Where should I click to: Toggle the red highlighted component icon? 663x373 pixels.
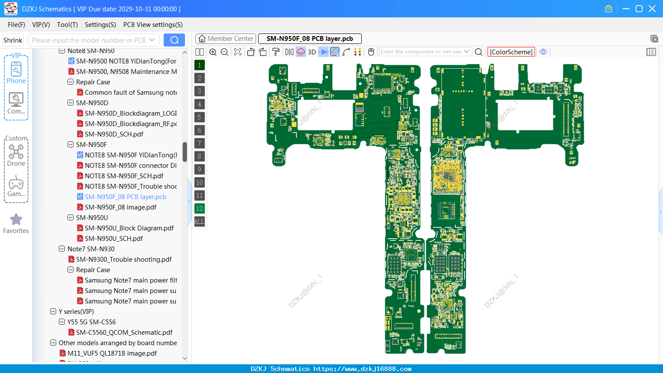pos(301,52)
